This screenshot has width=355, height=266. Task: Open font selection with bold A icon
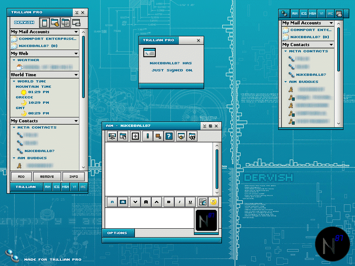pyautogui.click(x=146, y=202)
